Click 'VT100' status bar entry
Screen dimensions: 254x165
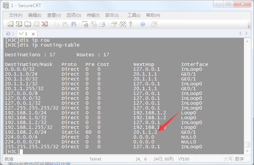(x=183, y=159)
